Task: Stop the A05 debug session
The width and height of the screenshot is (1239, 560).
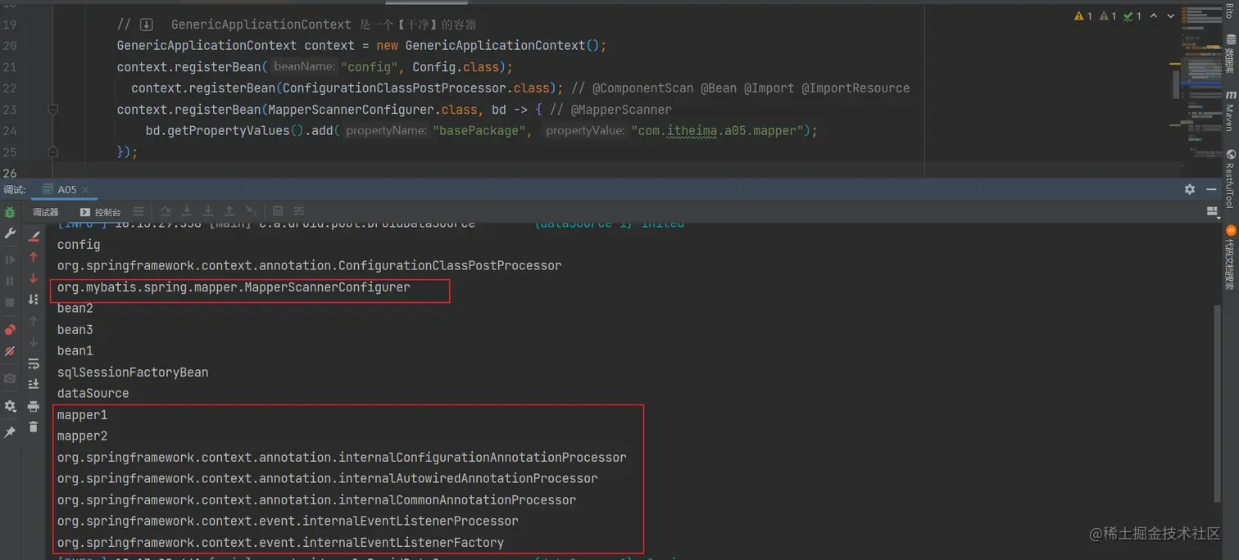Action: (10, 302)
